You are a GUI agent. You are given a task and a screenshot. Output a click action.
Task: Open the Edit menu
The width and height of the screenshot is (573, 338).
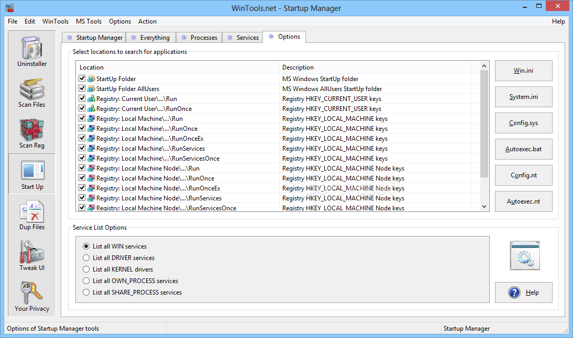(30, 21)
